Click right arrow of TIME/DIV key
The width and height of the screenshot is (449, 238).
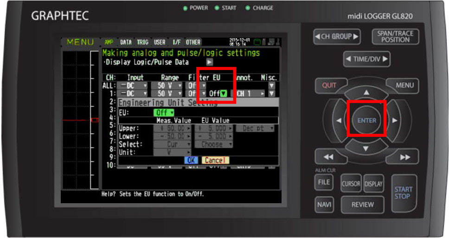(x=385, y=59)
